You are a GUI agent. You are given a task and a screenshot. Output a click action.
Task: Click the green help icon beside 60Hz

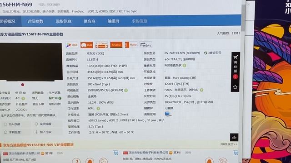(x=98, y=108)
